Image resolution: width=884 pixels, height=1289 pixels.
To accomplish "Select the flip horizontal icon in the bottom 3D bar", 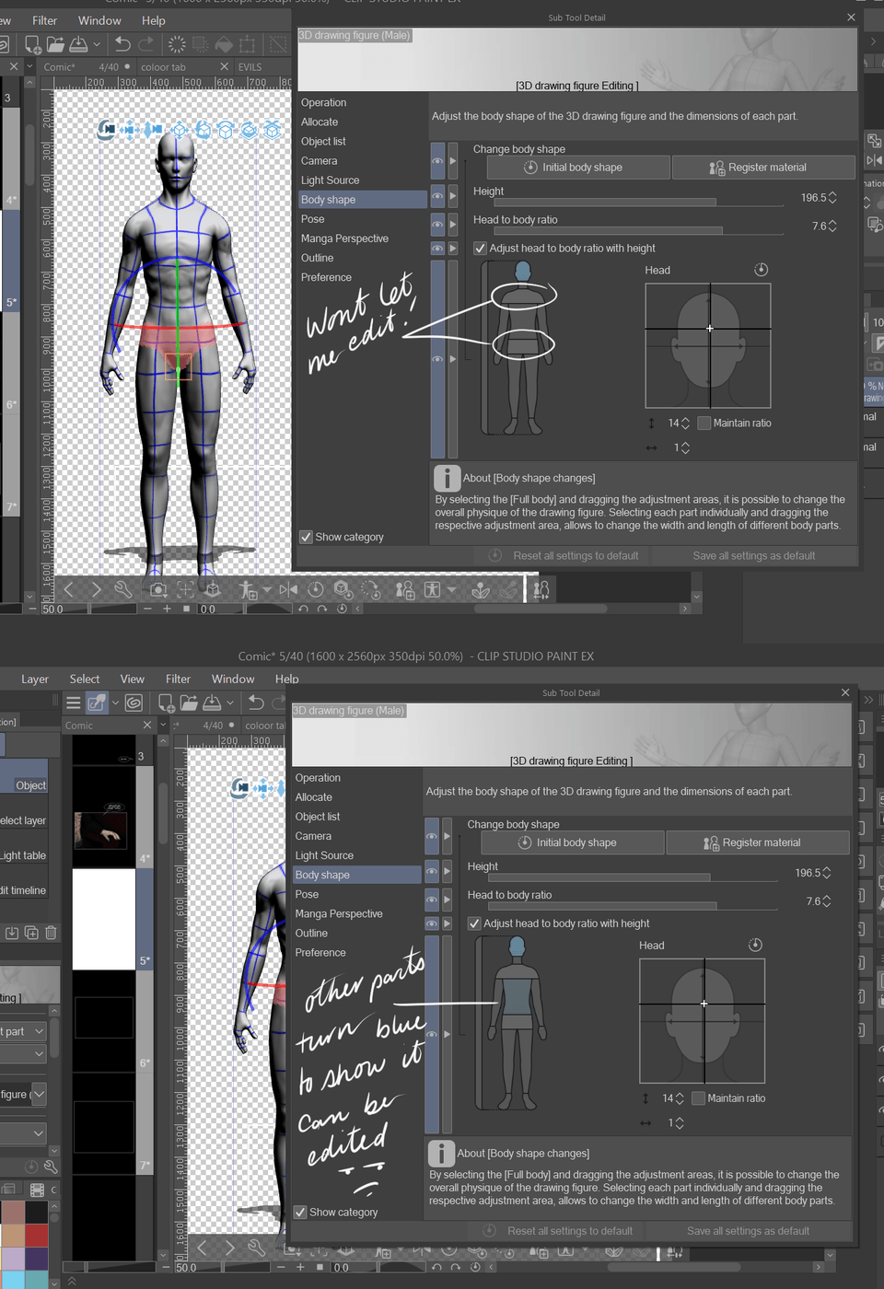I will 286,589.
